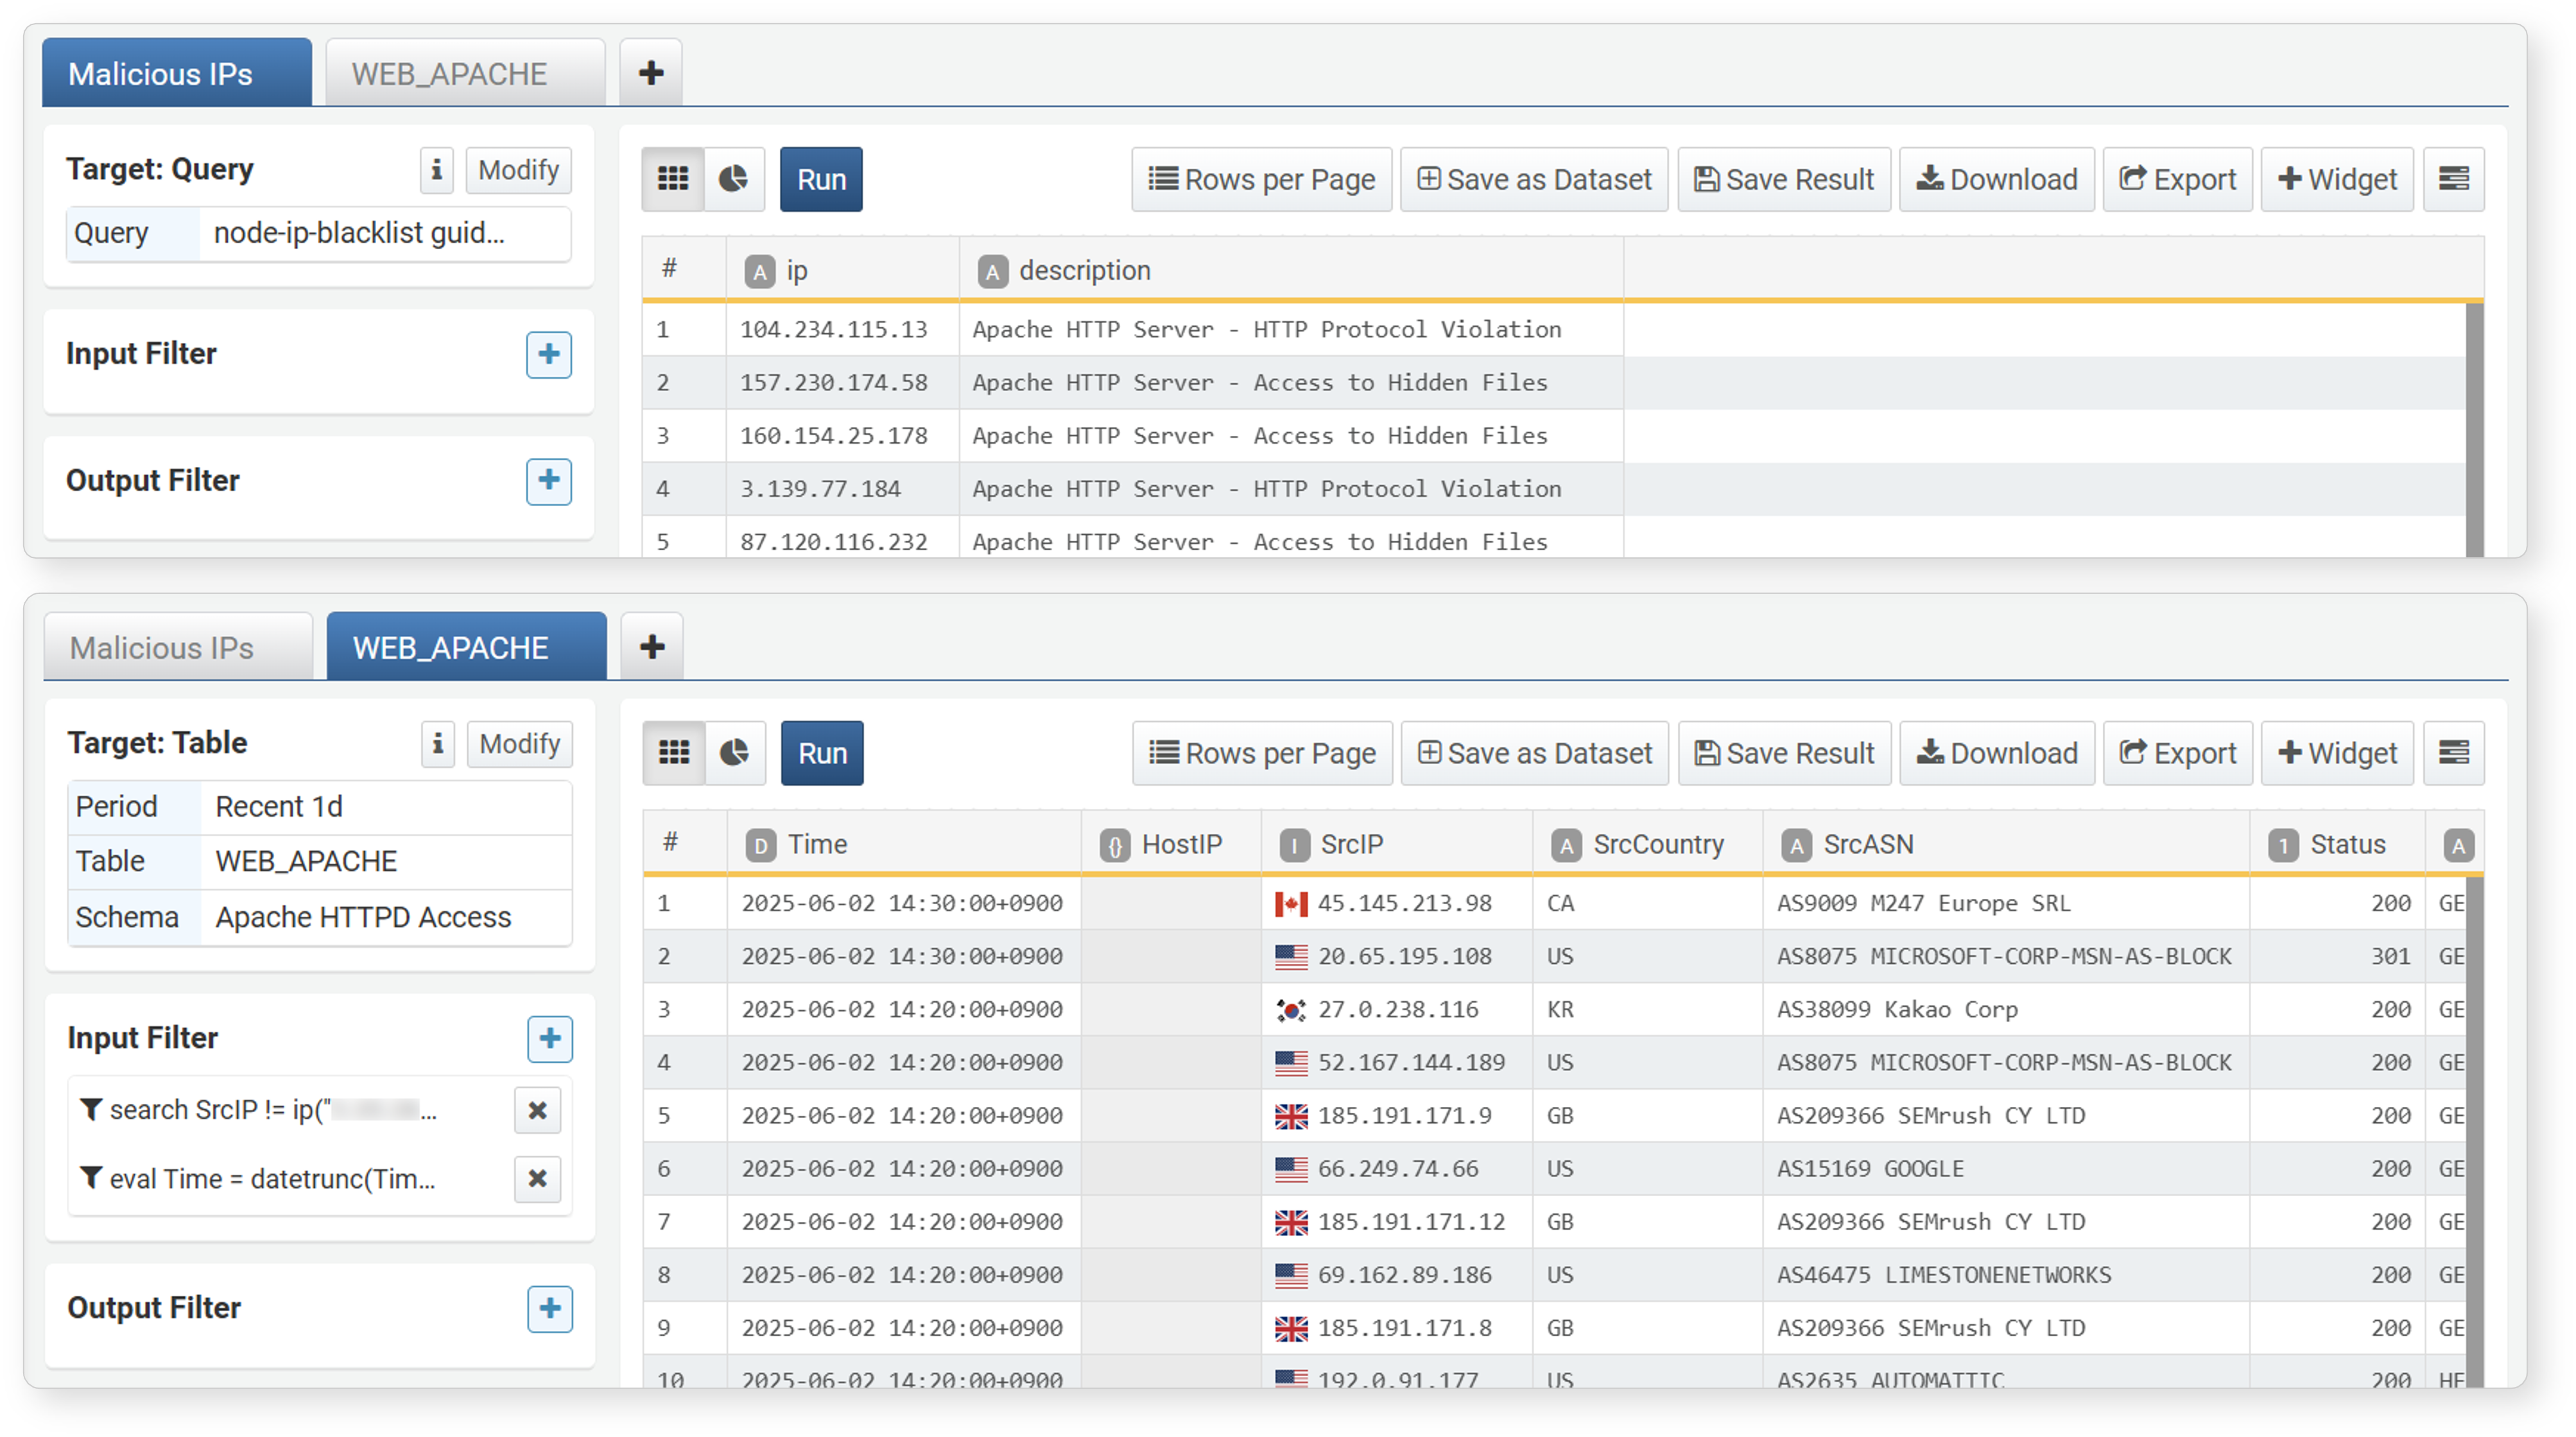Screen dimensions: 2576x1437
Task: Click the Canada flag beside 45.145.213.98
Action: (x=1291, y=904)
